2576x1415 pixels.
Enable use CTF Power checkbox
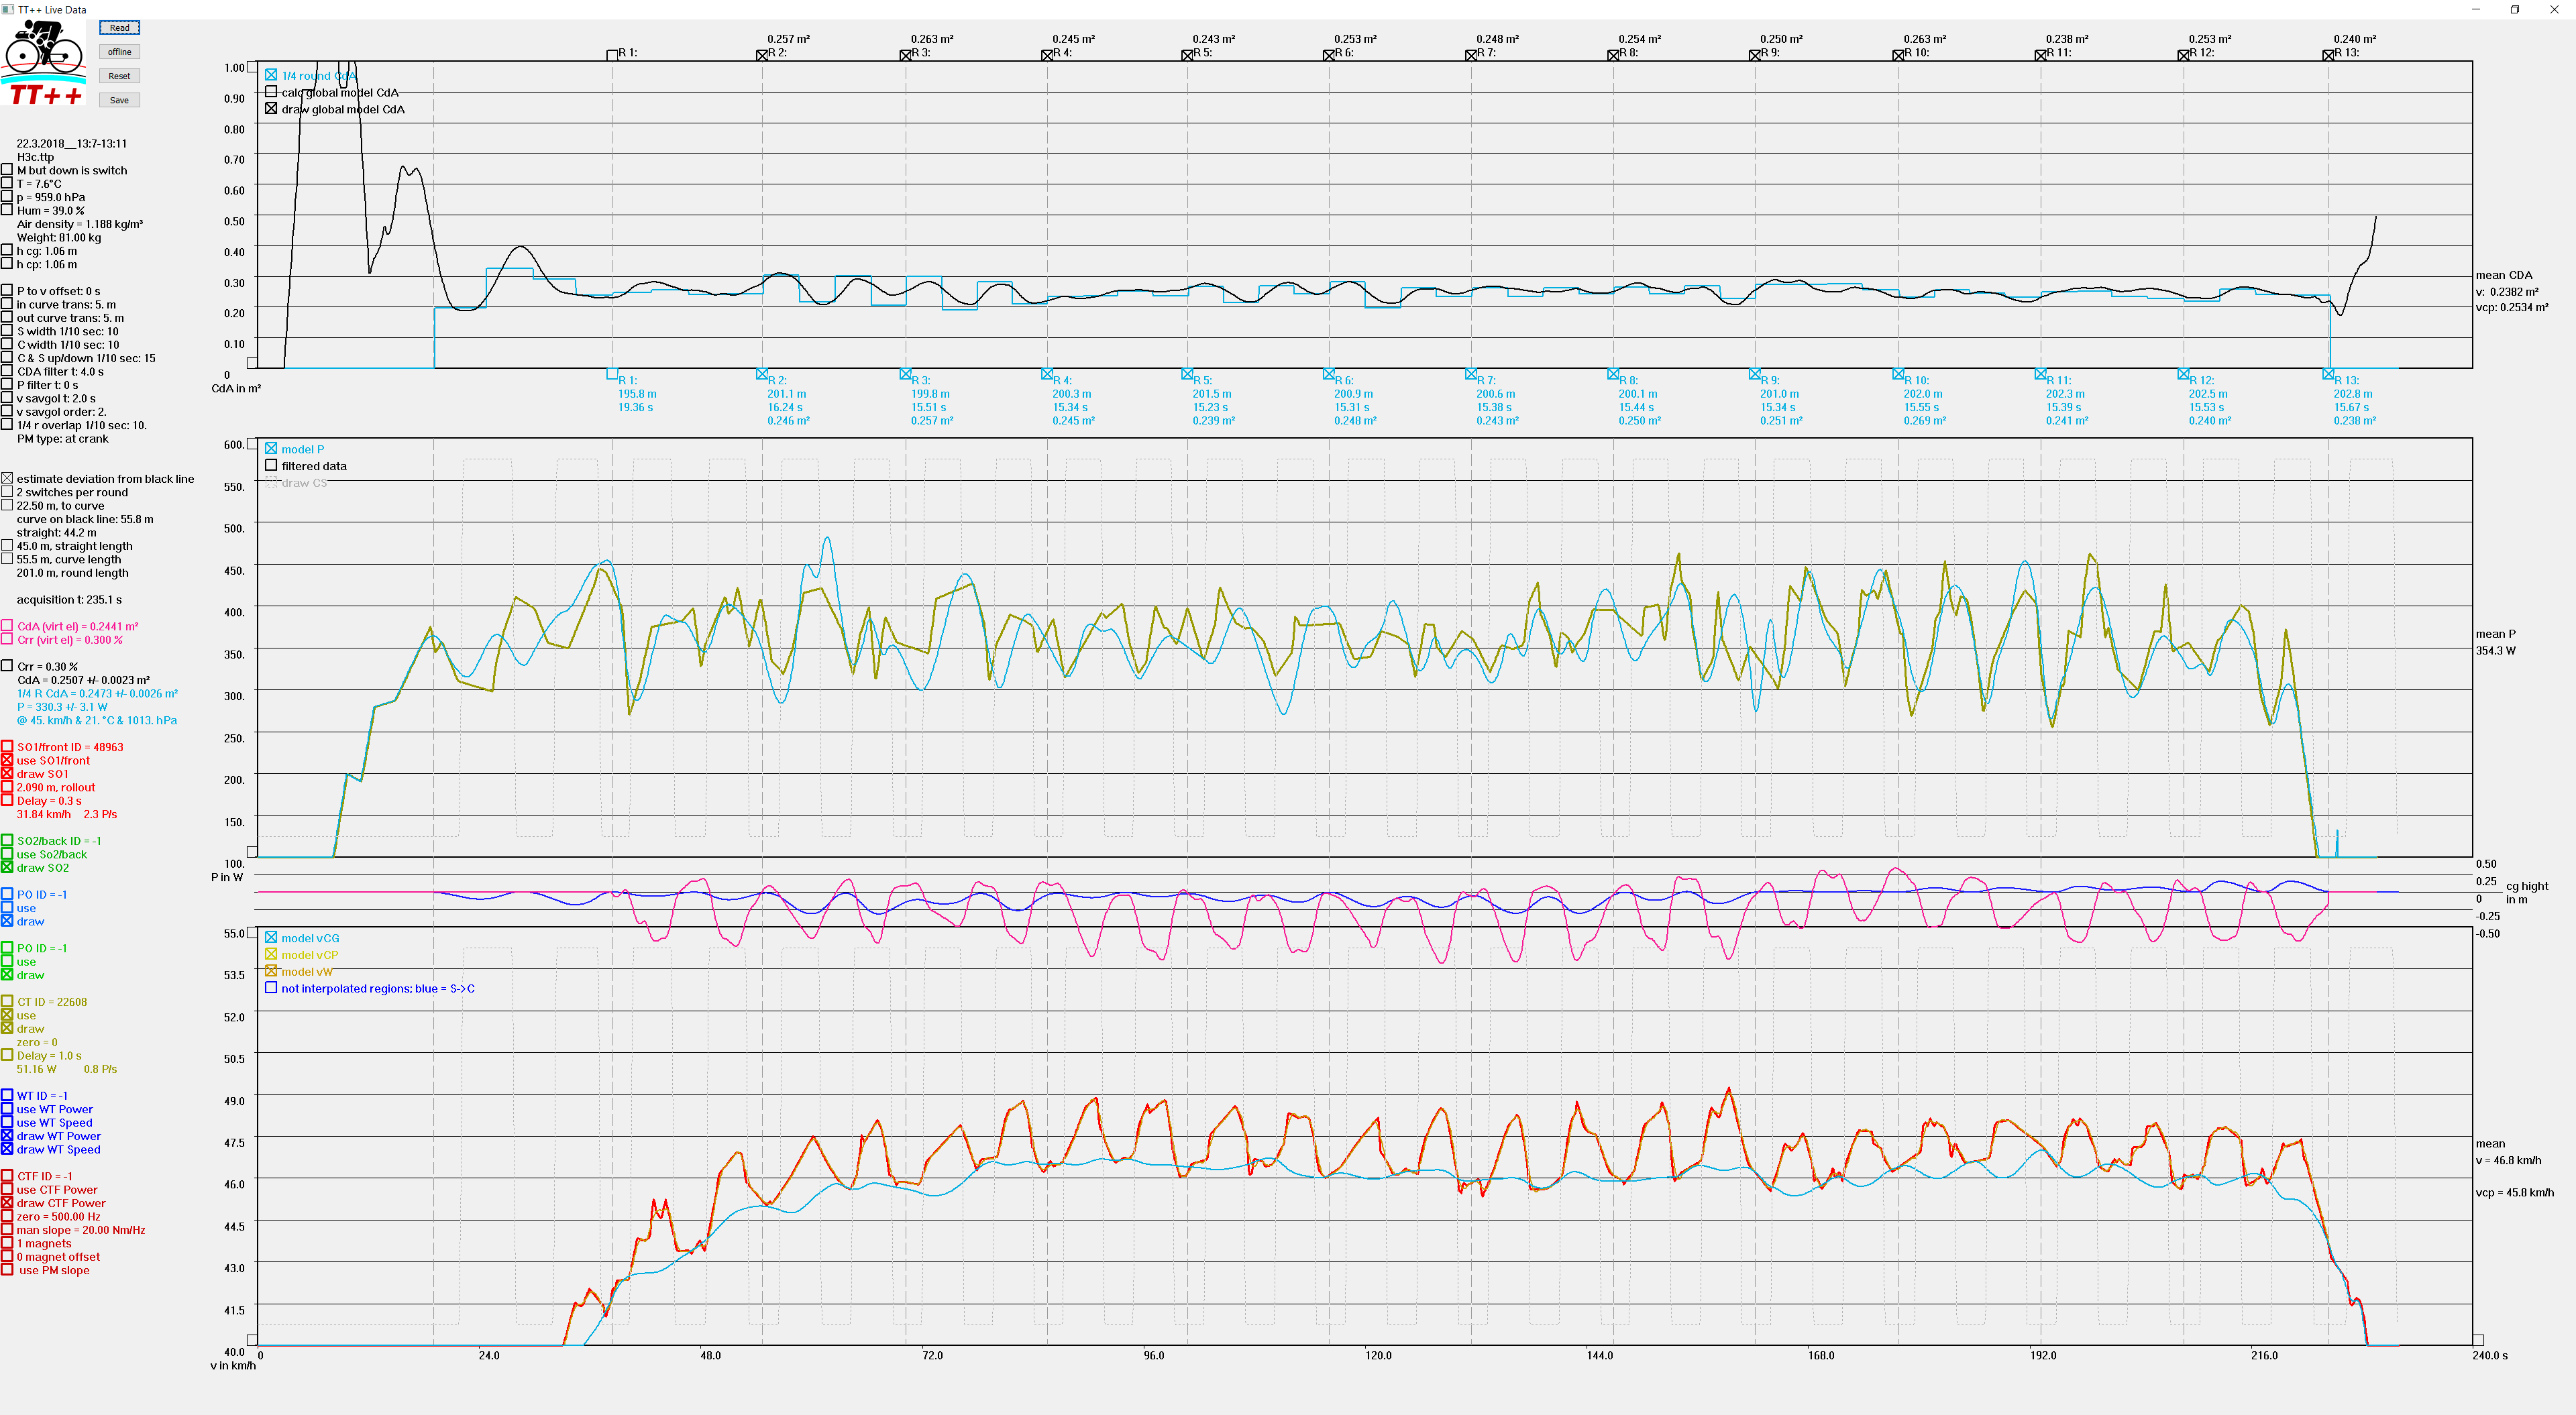(7, 1190)
